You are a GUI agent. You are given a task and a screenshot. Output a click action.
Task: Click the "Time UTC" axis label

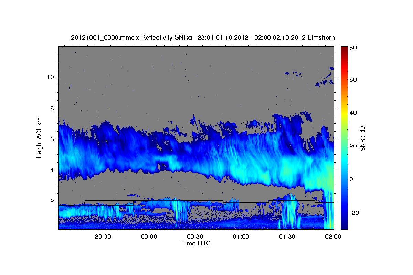(x=196, y=243)
